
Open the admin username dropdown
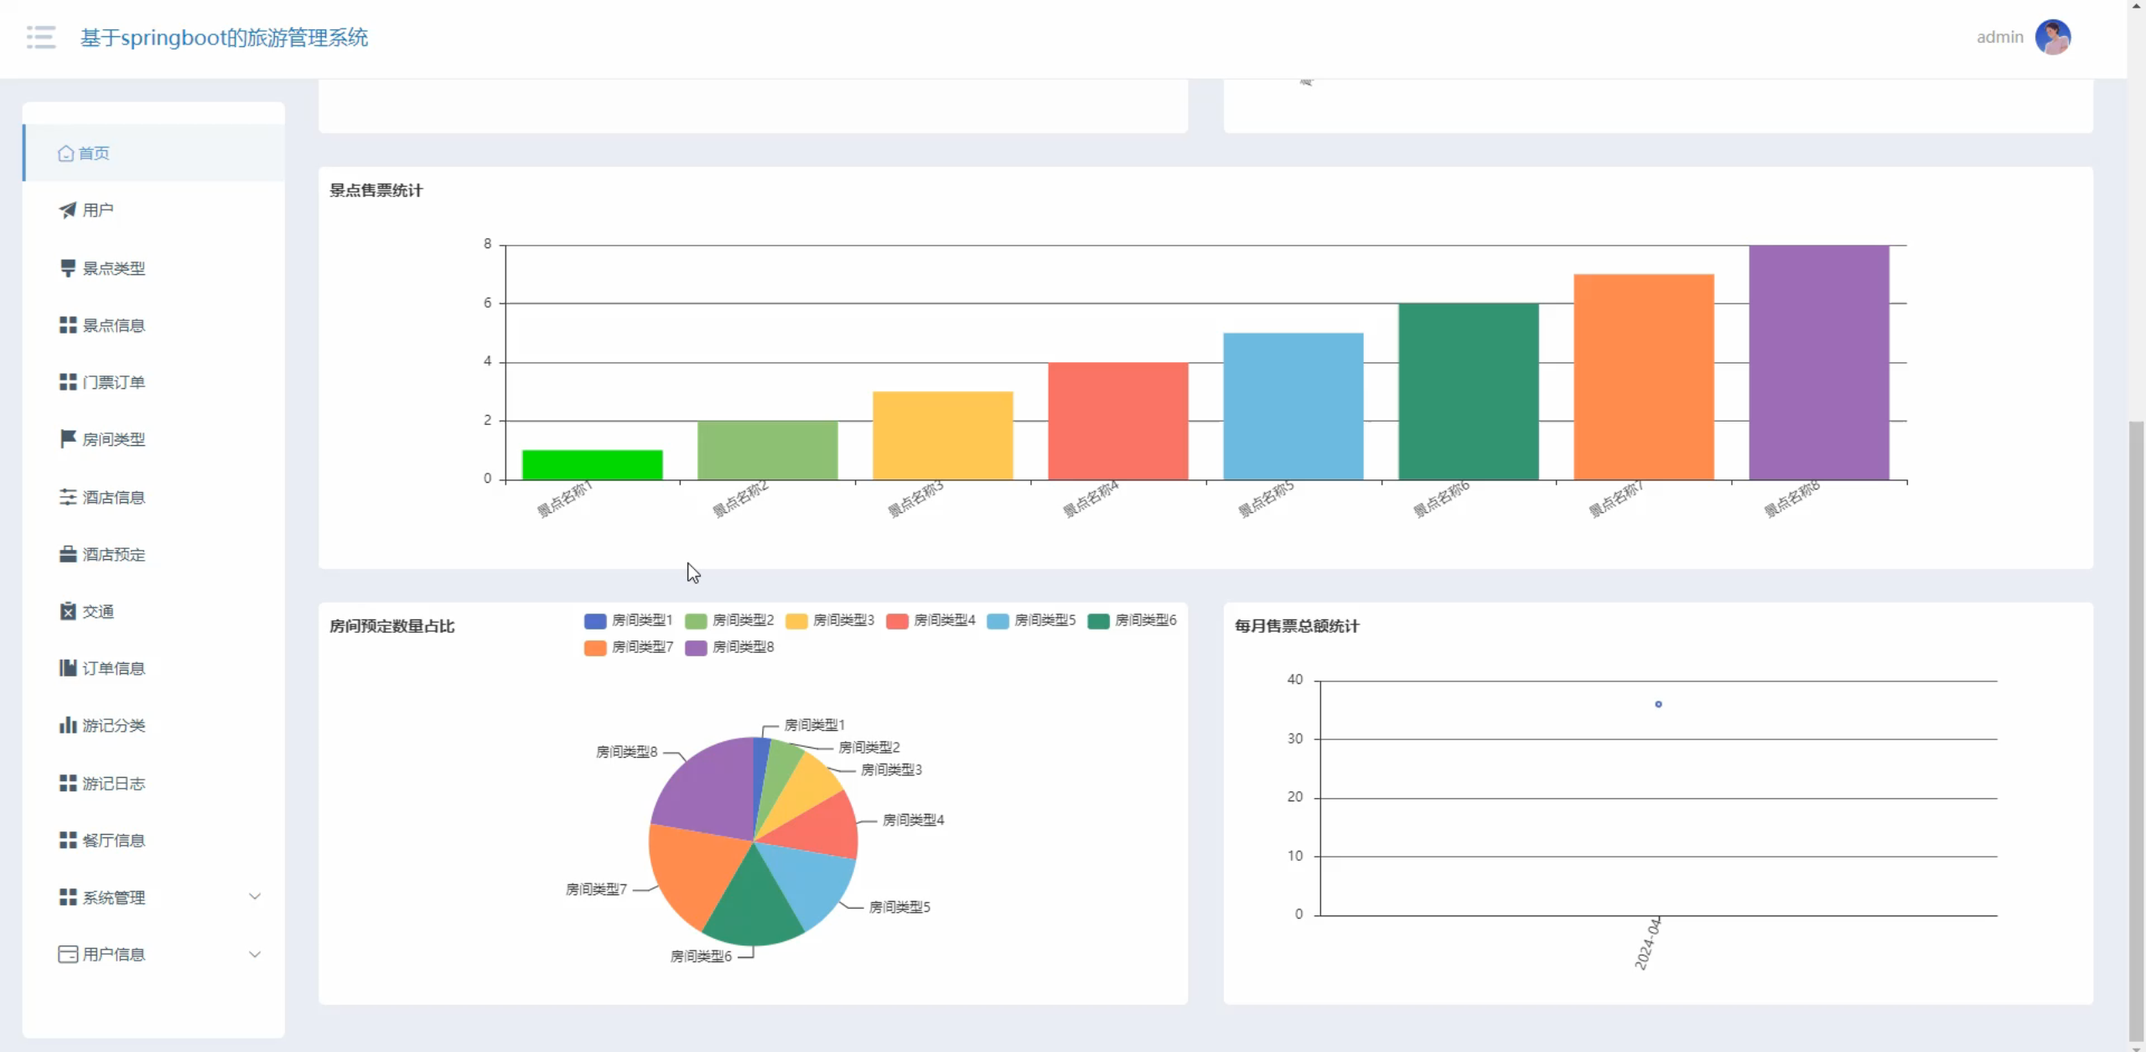click(x=1999, y=37)
